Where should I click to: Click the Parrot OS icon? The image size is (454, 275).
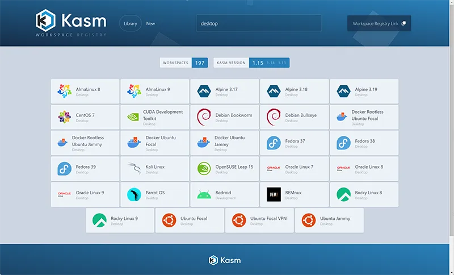pos(134,195)
